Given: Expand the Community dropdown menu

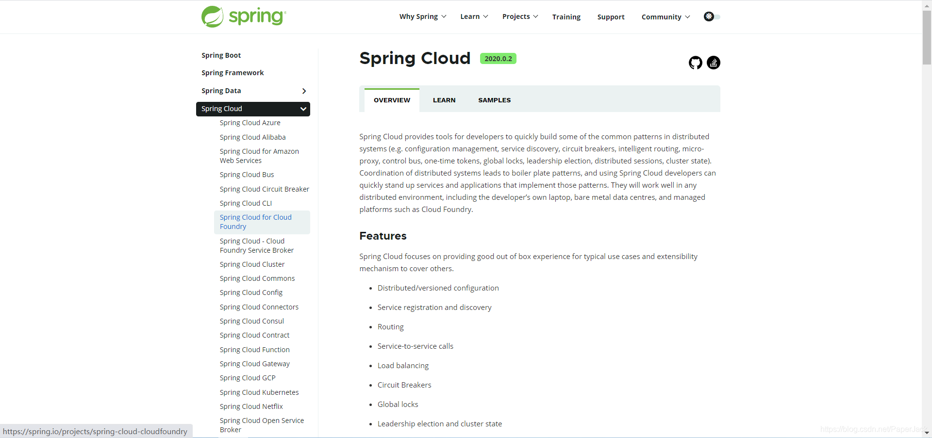Looking at the screenshot, I should click(x=666, y=17).
